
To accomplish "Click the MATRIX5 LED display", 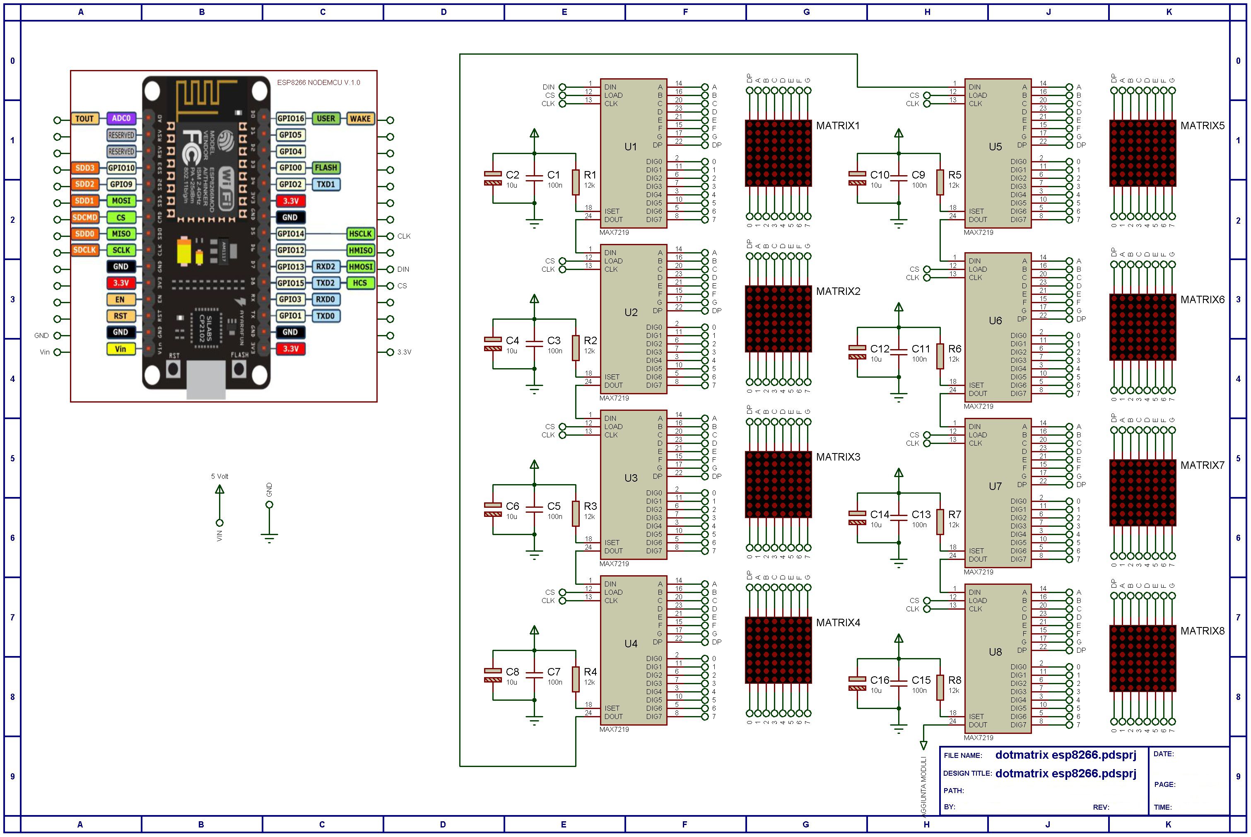I will (1143, 153).
